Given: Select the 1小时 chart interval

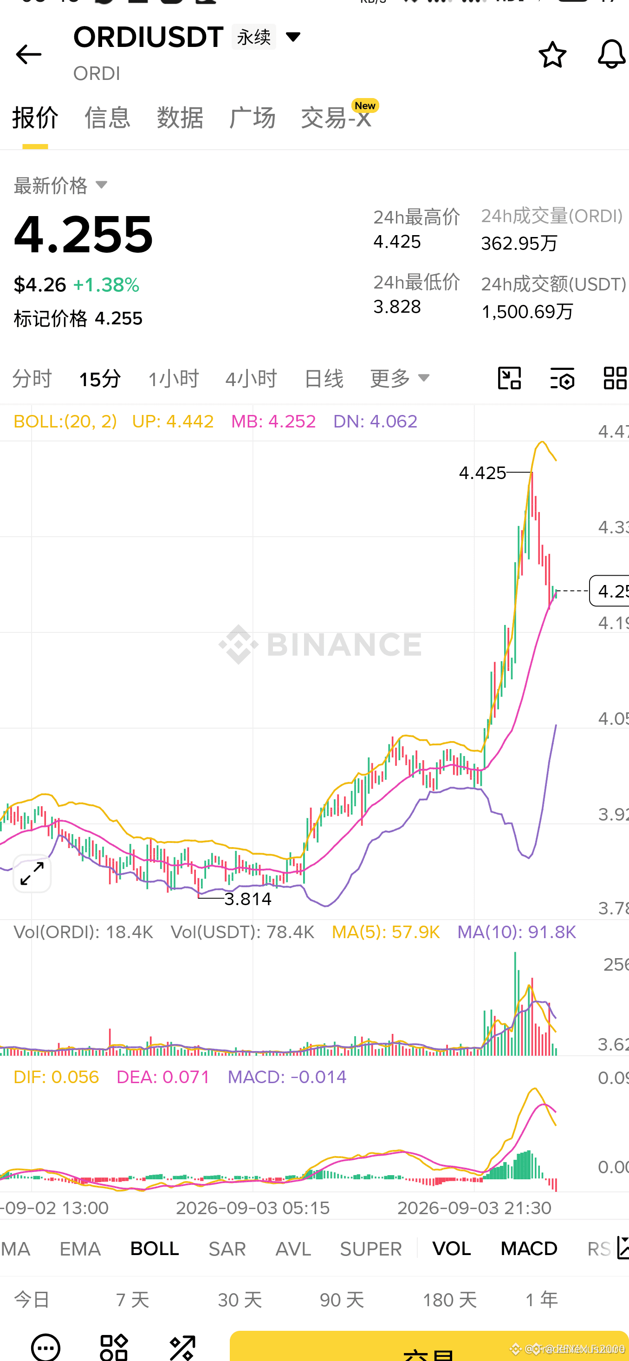Looking at the screenshot, I should coord(173,378).
